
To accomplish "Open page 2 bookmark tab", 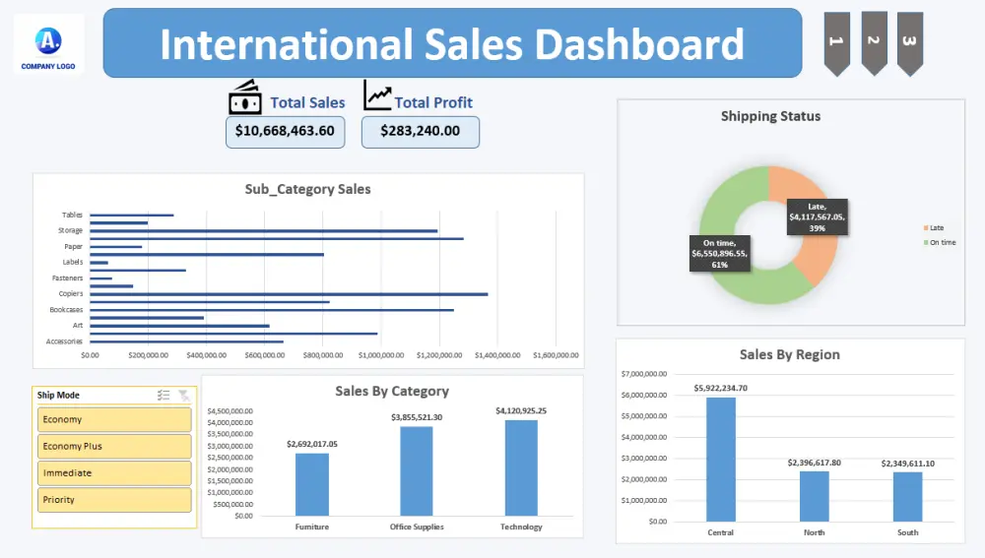I will [x=874, y=43].
